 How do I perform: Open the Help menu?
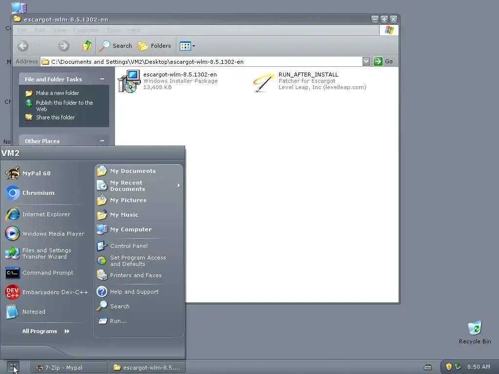pyautogui.click(x=135, y=30)
